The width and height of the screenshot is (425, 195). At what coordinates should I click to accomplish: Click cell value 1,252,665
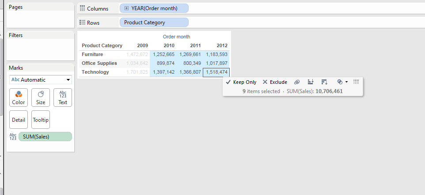164,54
